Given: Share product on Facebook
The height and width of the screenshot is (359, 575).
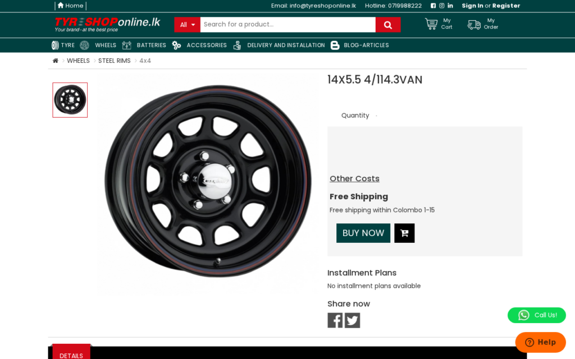Looking at the screenshot, I should (335, 320).
